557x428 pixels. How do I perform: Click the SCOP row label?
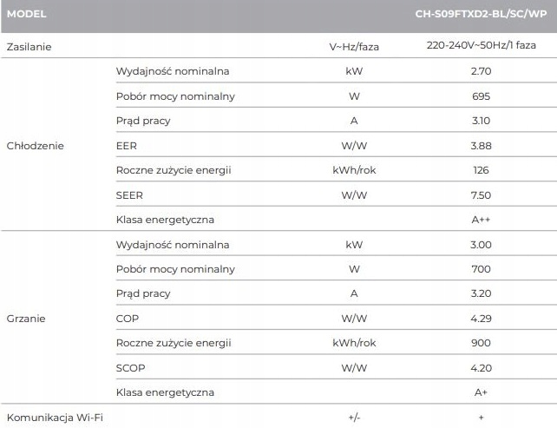(x=130, y=368)
